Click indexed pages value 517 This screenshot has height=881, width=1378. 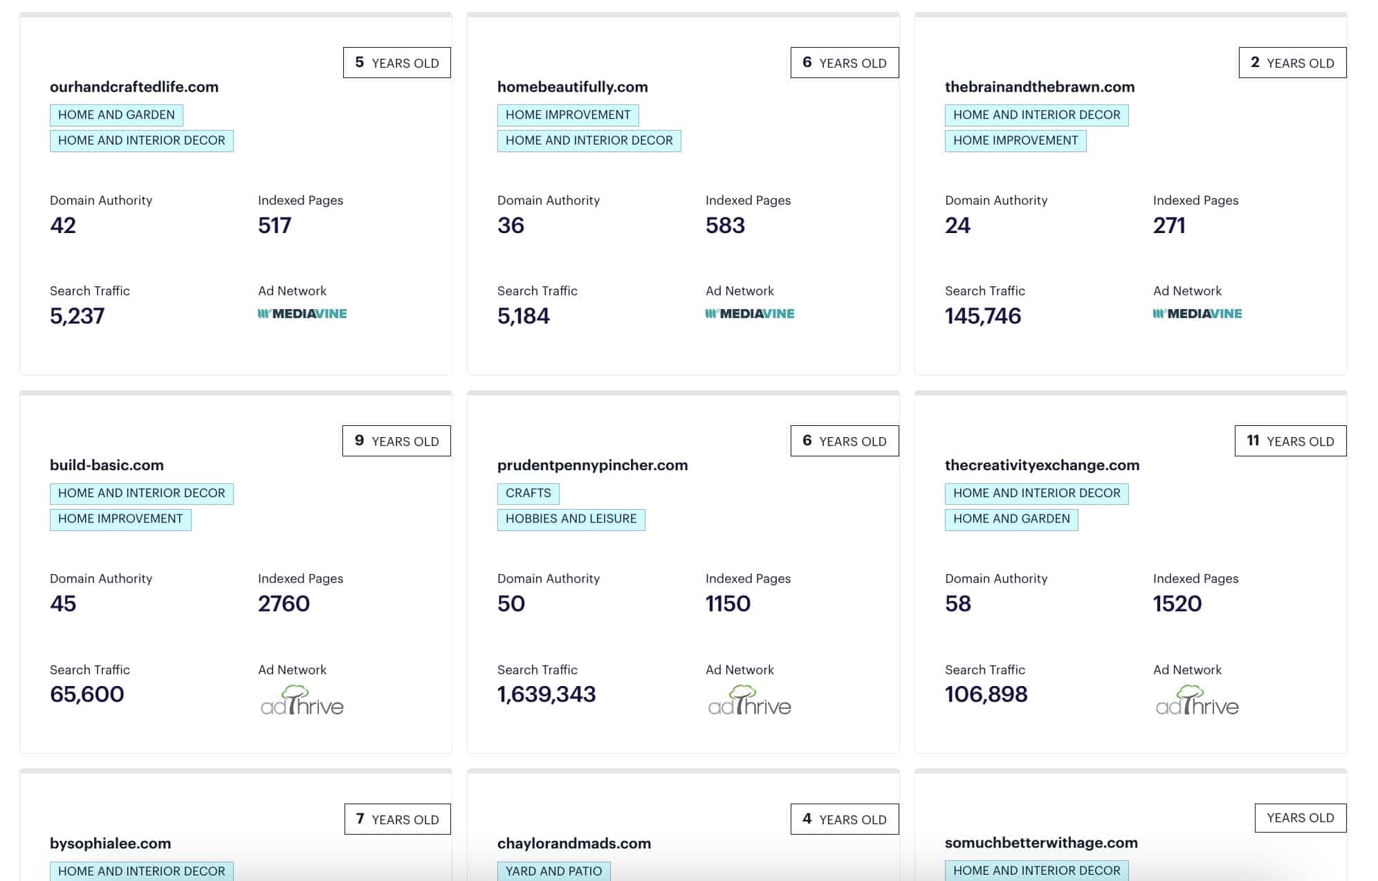[275, 225]
